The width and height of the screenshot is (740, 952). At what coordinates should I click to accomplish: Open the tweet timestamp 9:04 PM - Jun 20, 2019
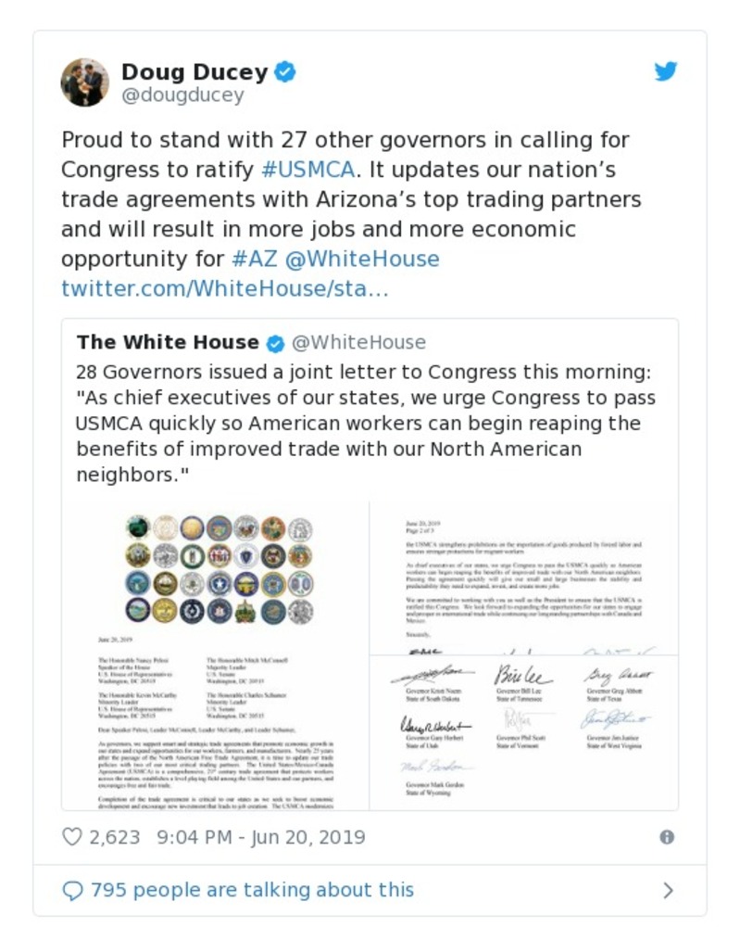pyautogui.click(x=260, y=837)
